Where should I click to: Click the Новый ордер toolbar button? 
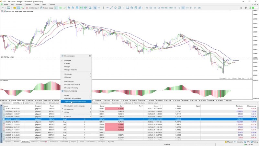47,7
